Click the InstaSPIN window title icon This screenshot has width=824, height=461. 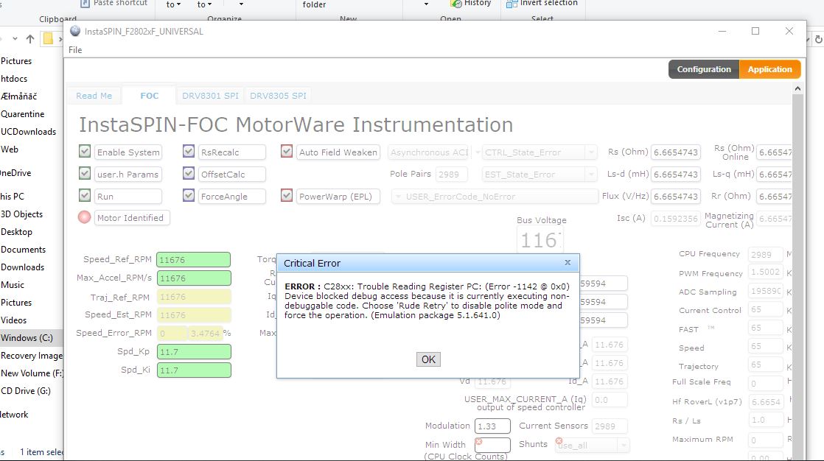(75, 31)
